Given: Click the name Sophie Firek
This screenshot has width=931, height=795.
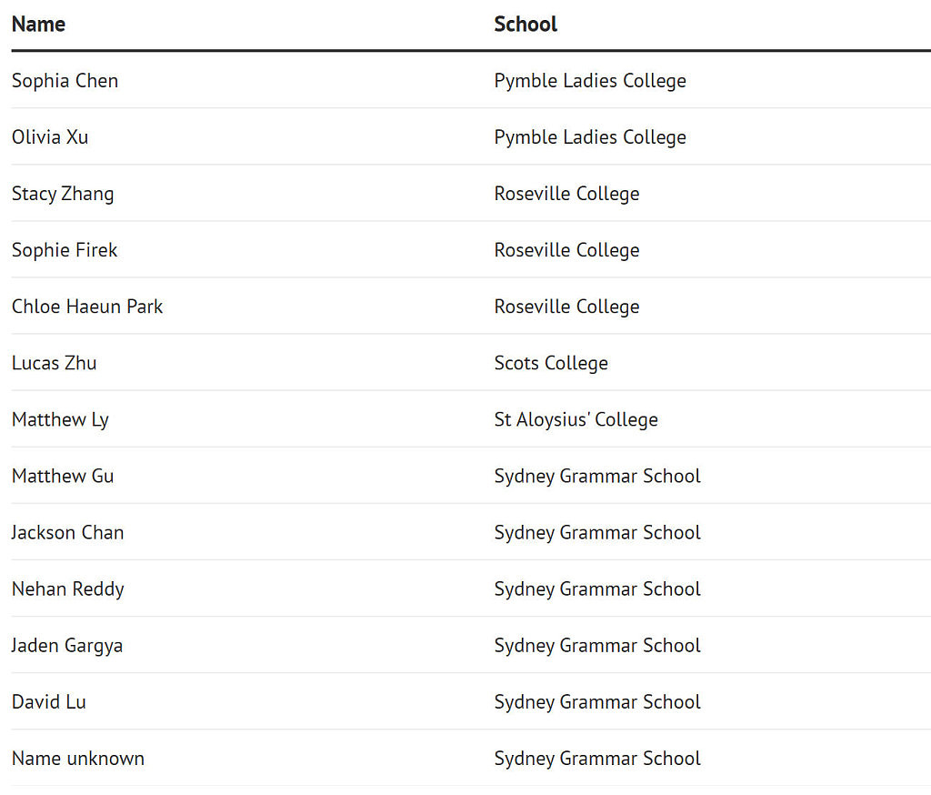Looking at the screenshot, I should 65,250.
